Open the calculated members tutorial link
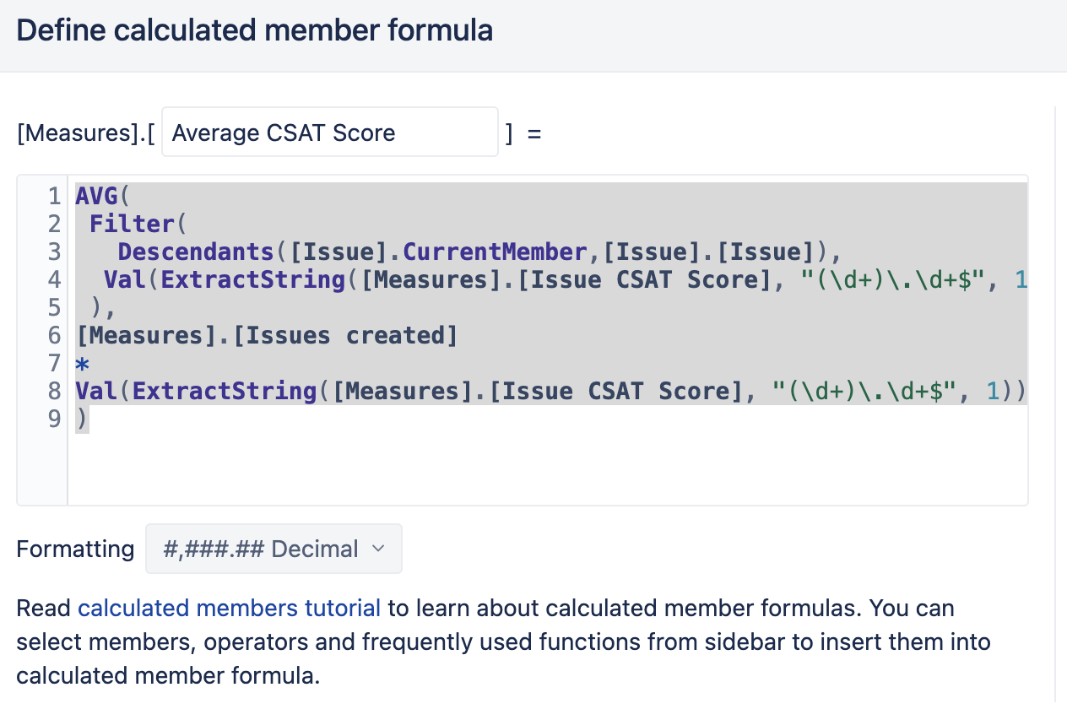 [229, 608]
